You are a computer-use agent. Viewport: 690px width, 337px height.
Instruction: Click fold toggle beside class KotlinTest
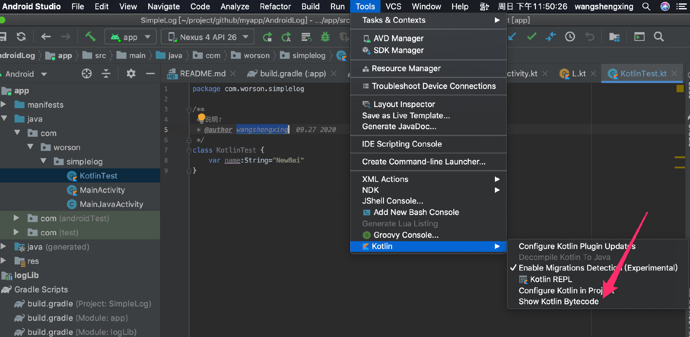[189, 150]
